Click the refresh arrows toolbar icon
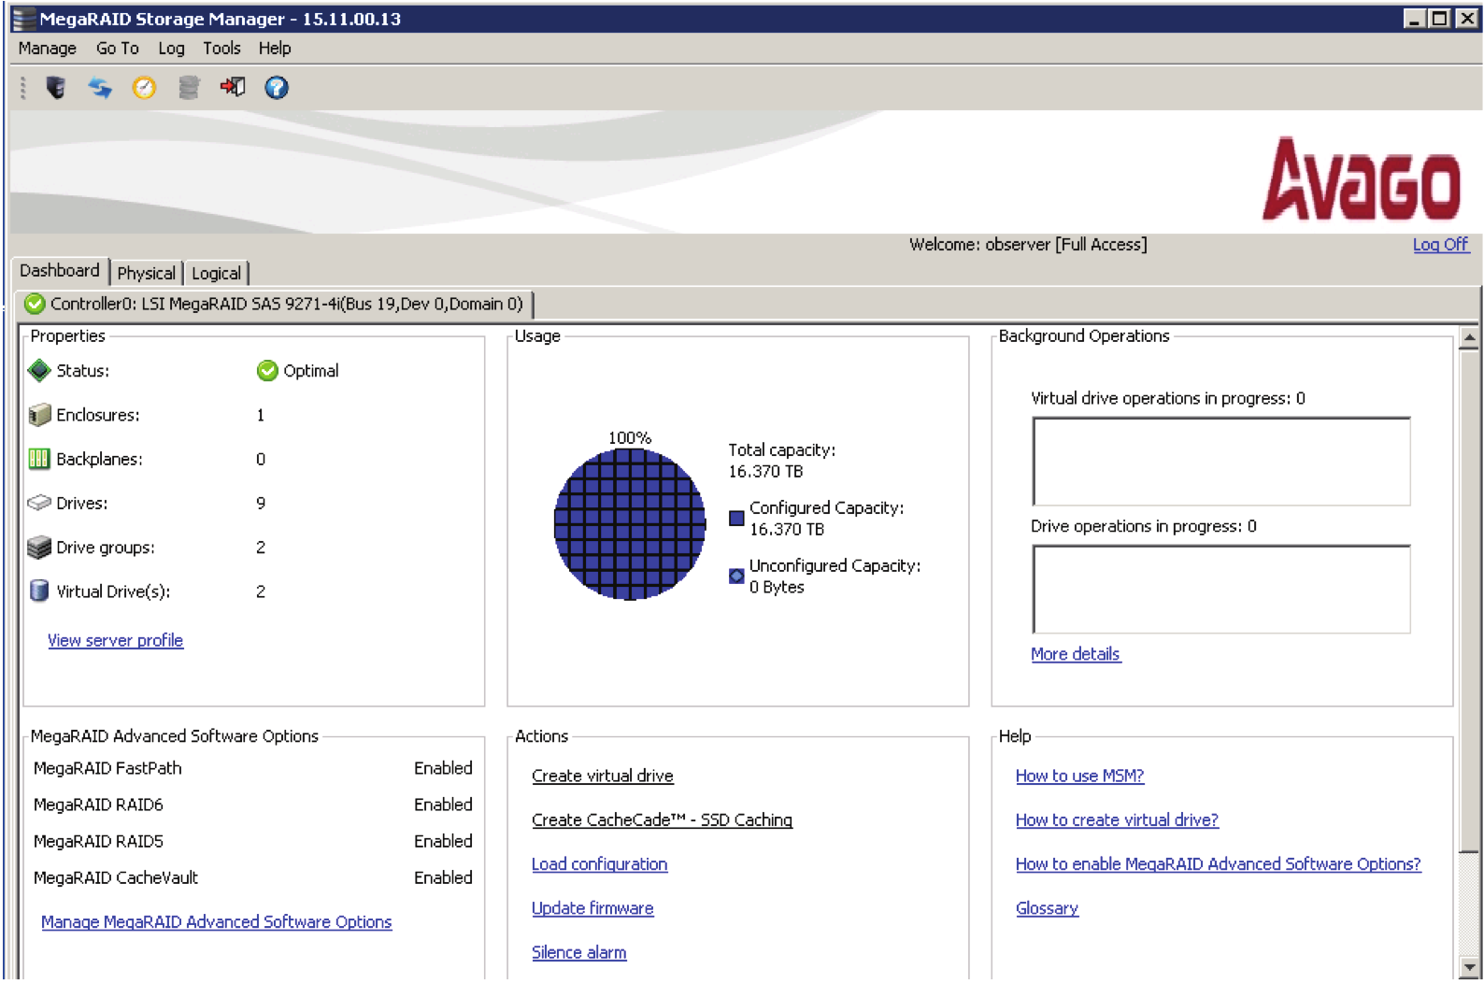This screenshot has width=1484, height=983. [100, 88]
